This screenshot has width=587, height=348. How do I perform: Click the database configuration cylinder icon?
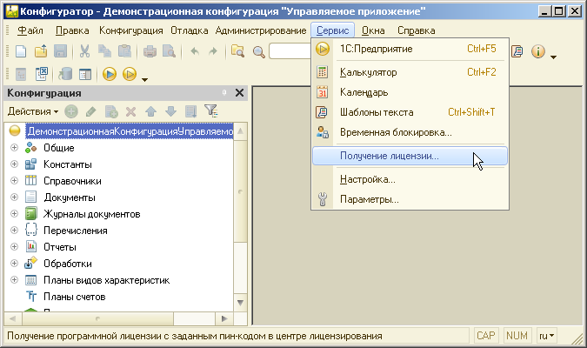point(65,74)
